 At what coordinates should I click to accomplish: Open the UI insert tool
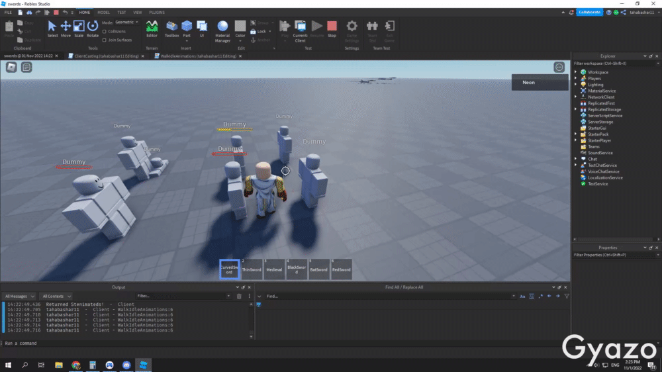pyautogui.click(x=202, y=29)
